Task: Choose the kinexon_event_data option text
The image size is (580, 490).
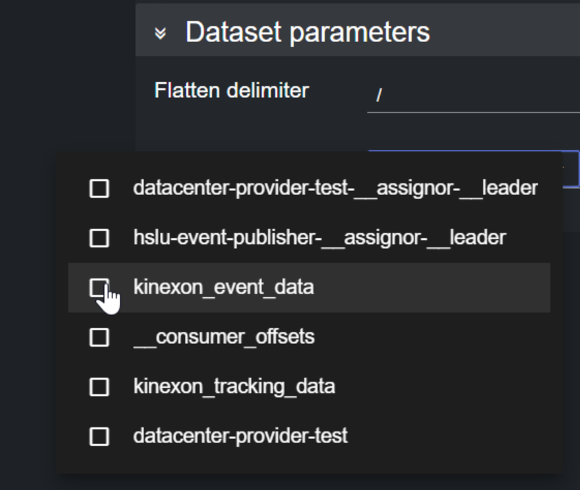Action: click(x=223, y=287)
